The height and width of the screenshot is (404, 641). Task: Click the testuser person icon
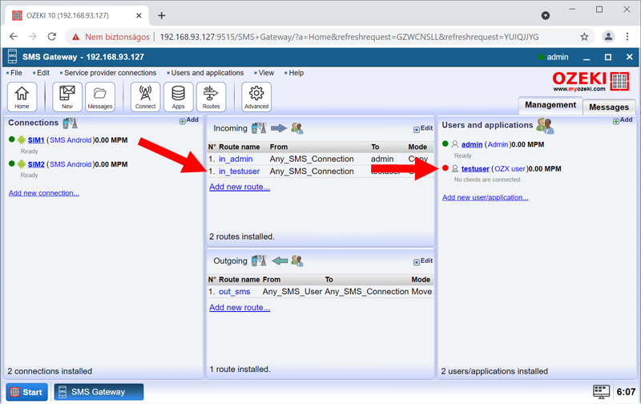[454, 168]
